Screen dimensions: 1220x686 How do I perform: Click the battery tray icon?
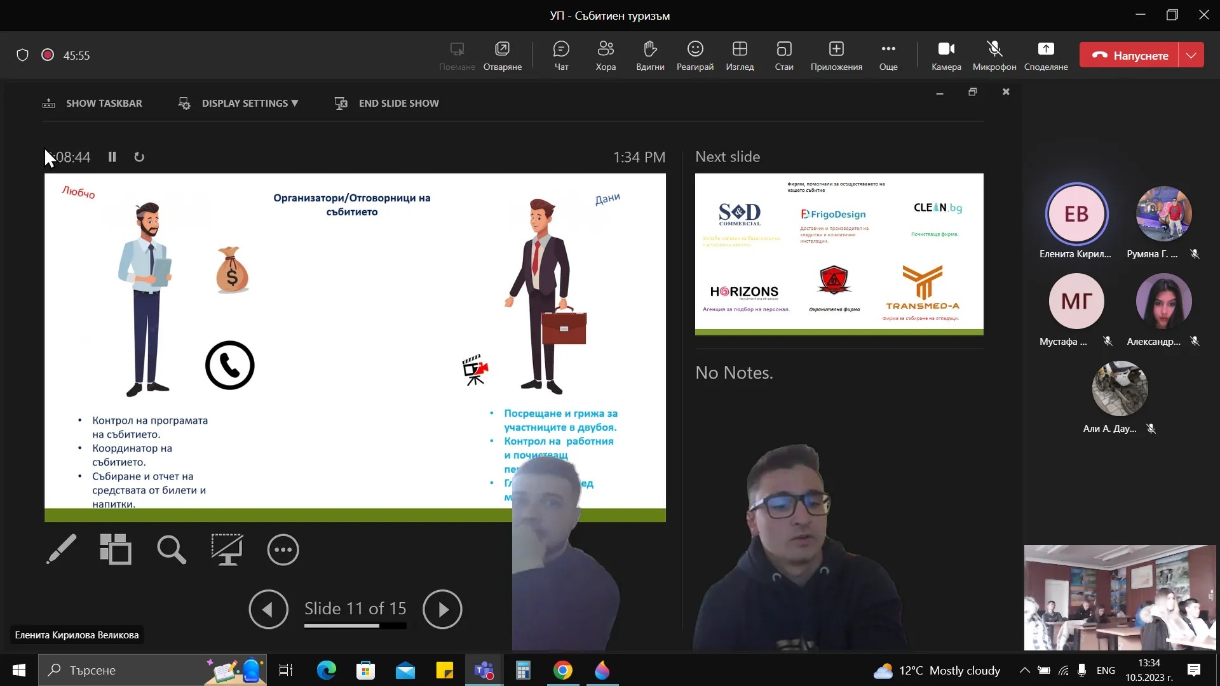point(1044,670)
